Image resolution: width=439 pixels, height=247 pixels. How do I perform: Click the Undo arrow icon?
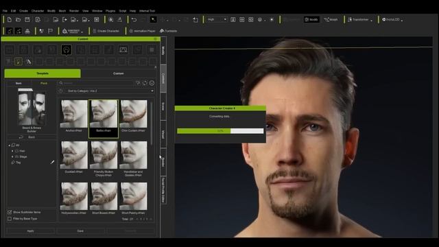134,20
